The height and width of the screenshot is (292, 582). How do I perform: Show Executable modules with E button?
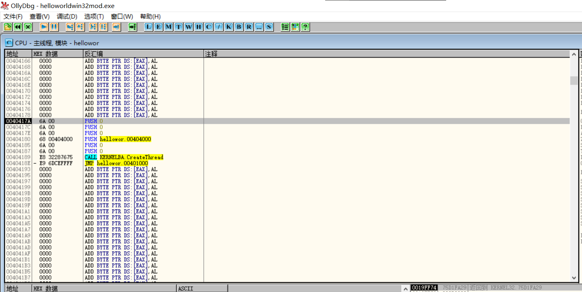159,27
